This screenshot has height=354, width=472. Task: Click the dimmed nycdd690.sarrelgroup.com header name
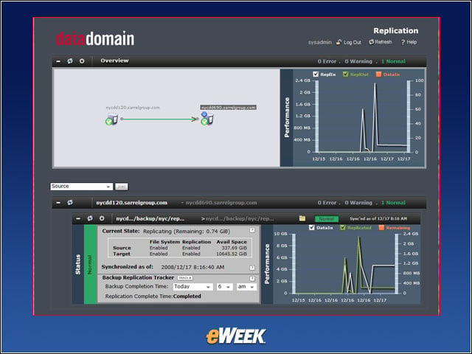[221, 203]
